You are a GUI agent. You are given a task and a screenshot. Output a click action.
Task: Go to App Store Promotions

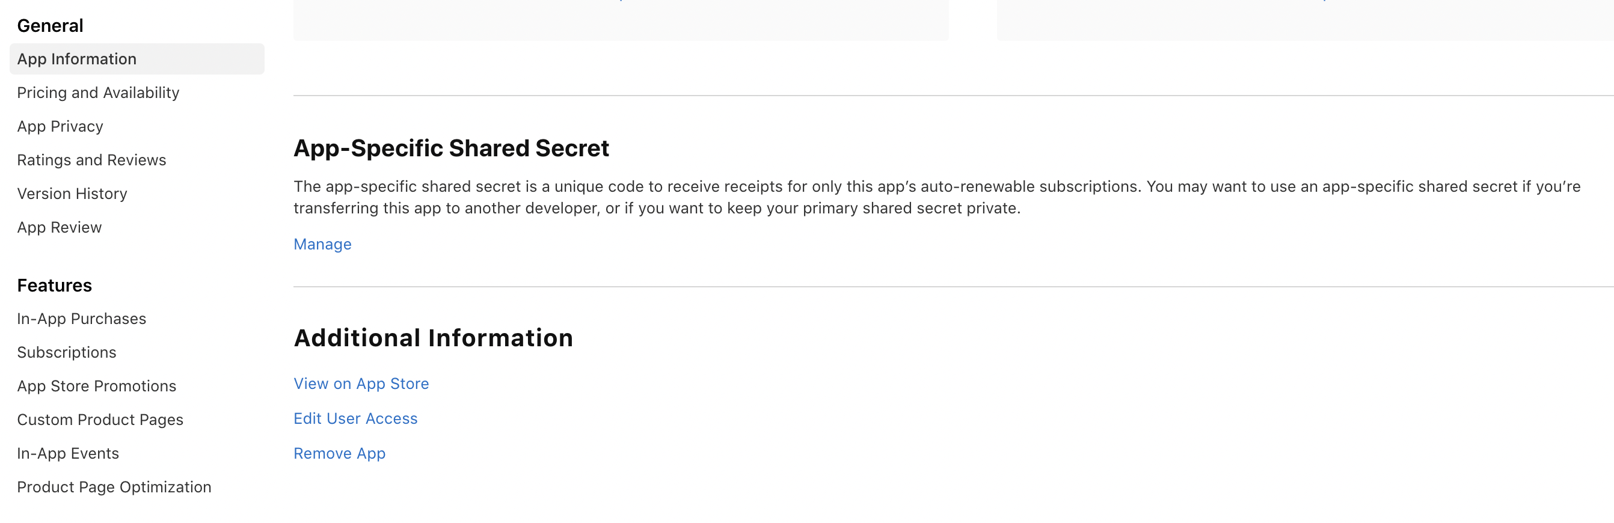[96, 386]
